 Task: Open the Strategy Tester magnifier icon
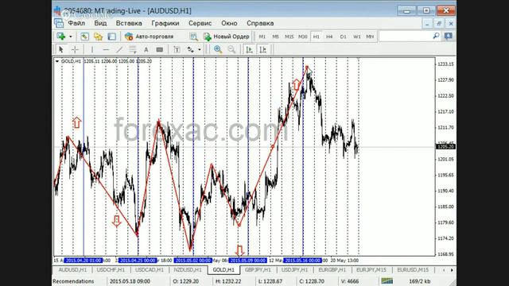[193, 37]
